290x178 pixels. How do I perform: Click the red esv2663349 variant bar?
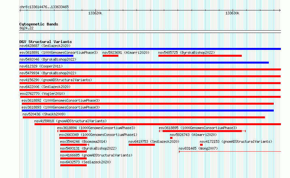click(x=73, y=138)
